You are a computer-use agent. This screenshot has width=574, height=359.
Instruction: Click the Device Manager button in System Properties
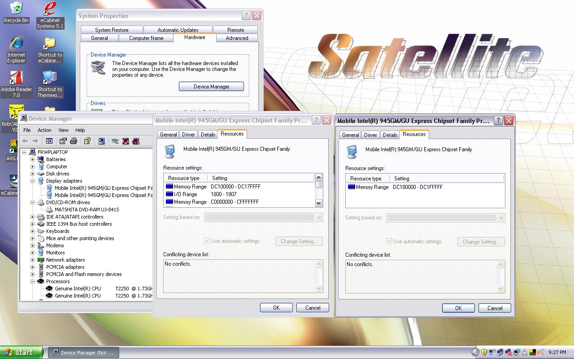click(x=211, y=87)
